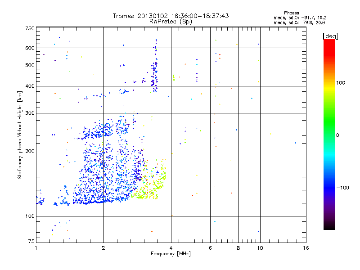Screen dimensions: 360x270
Task: Click the title 'Tromsø 20130102 18:36:00-18:37:43'
Action: click(x=171, y=16)
